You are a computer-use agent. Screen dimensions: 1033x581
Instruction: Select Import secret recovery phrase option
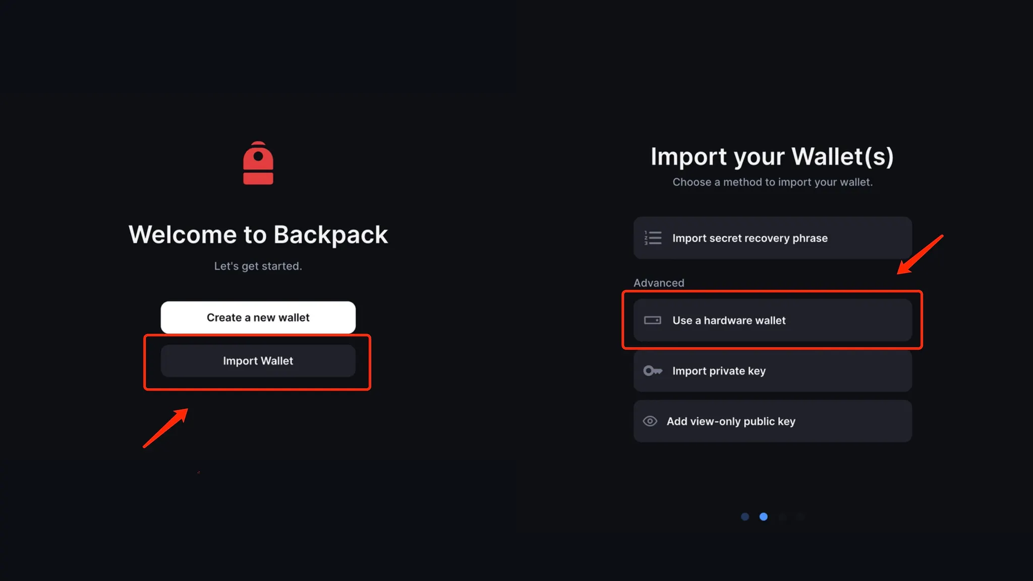pyautogui.click(x=773, y=238)
